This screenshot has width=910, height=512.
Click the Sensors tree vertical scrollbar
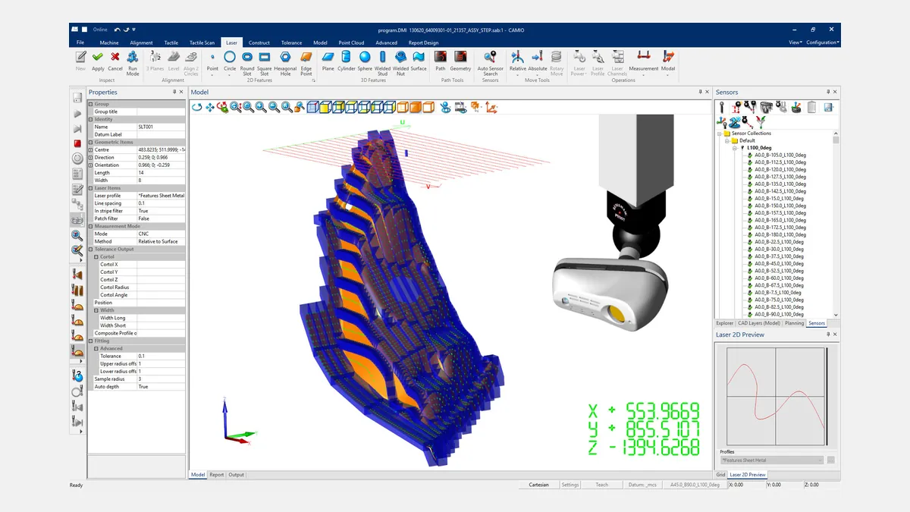pyautogui.click(x=836, y=224)
